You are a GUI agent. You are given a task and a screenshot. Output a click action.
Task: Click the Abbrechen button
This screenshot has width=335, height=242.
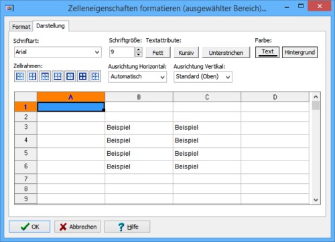coord(78,227)
